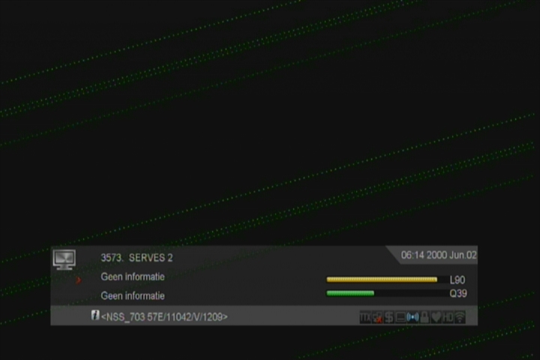This screenshot has height=360, width=540.
Task: Click the yellow signal level bar
Action: (x=382, y=280)
